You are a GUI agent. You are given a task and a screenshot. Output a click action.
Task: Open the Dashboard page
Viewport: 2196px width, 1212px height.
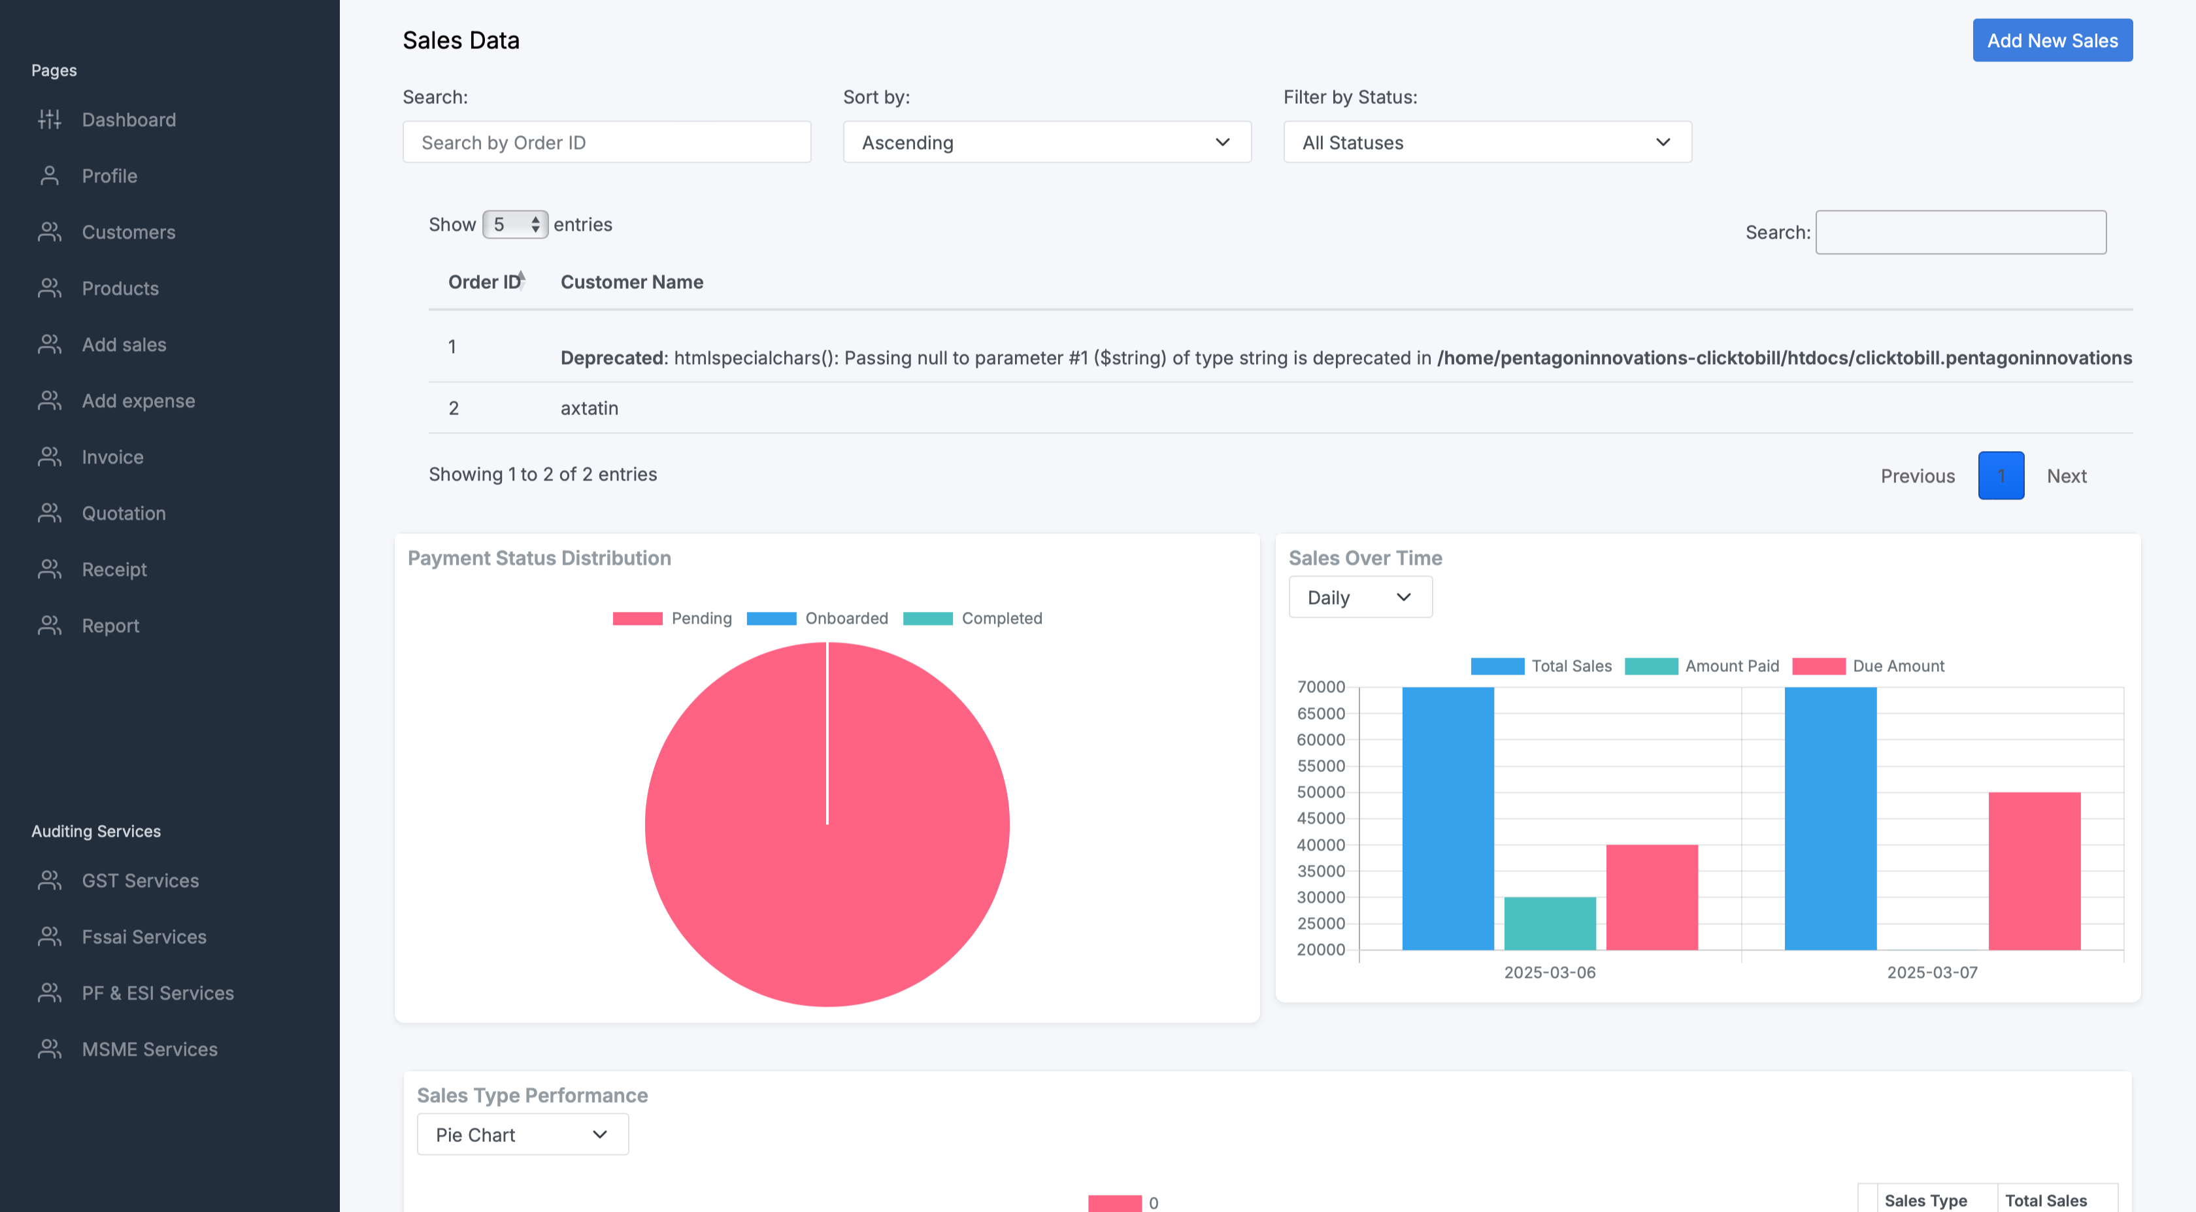(129, 120)
